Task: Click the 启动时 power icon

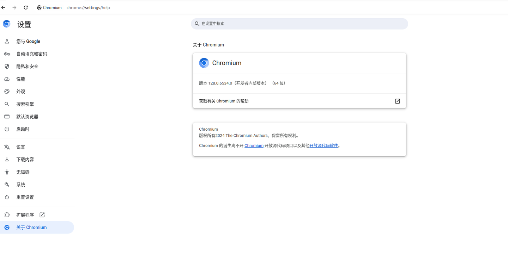Action: (x=7, y=129)
